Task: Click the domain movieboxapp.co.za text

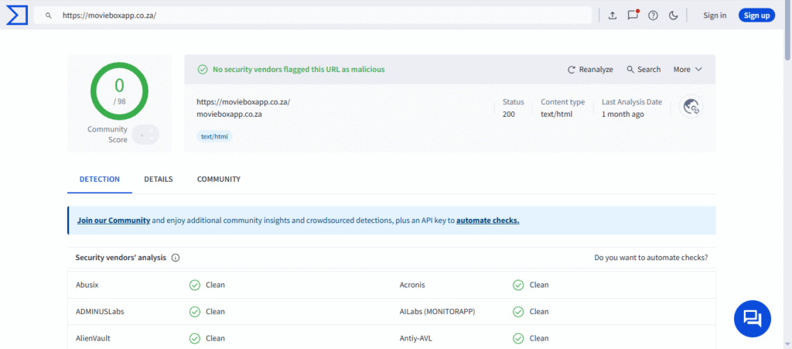Action: 229,115
